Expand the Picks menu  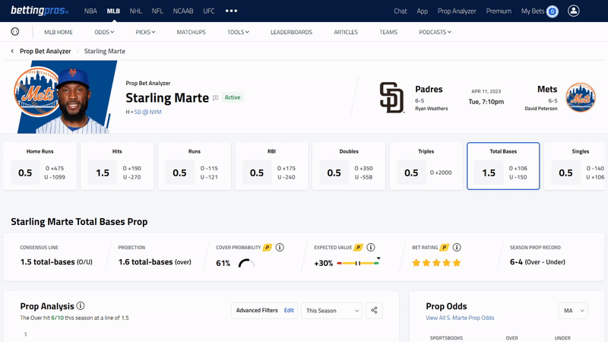145,32
